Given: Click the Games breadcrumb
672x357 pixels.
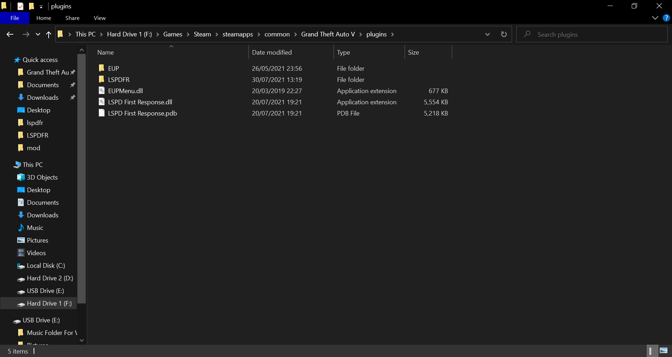Looking at the screenshot, I should [173, 34].
